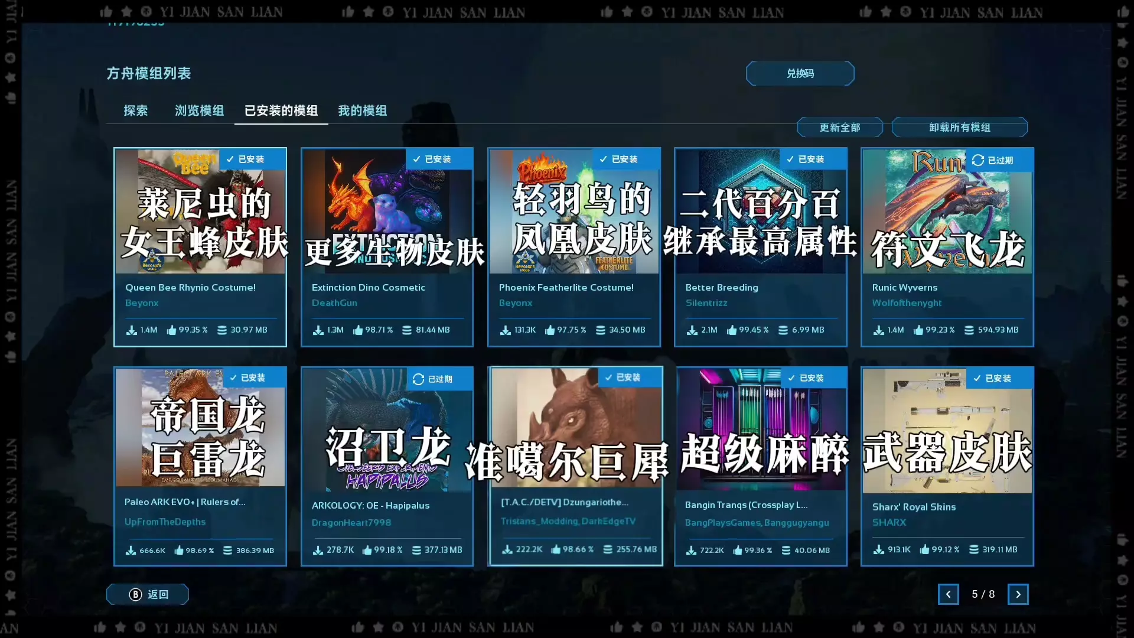This screenshot has height=638, width=1134.
Task: Toggle installed badge on Paleo ARK EVO+ card
Action: tap(247, 377)
